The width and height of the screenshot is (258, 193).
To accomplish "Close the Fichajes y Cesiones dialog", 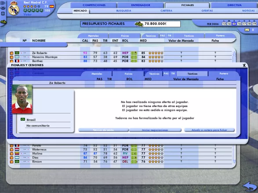I will (244, 65).
